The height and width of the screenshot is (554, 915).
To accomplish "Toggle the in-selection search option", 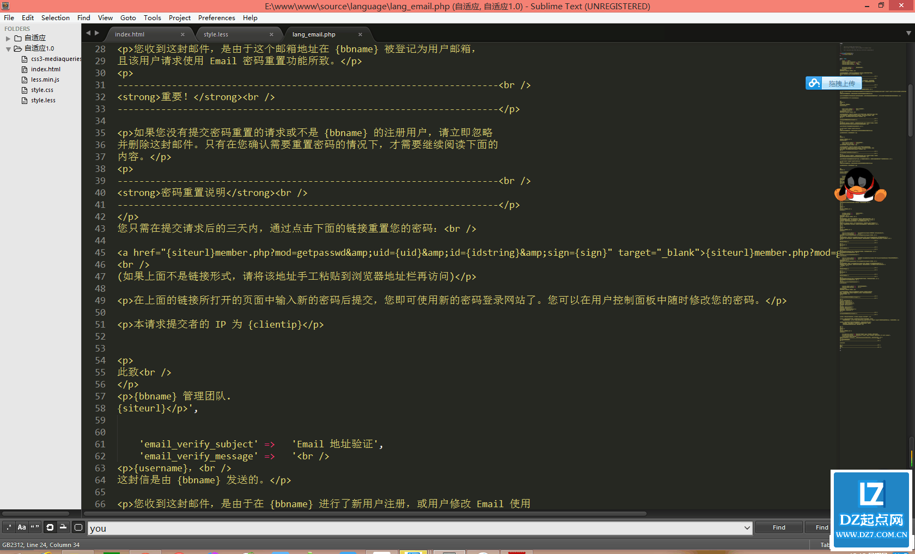I will [63, 527].
